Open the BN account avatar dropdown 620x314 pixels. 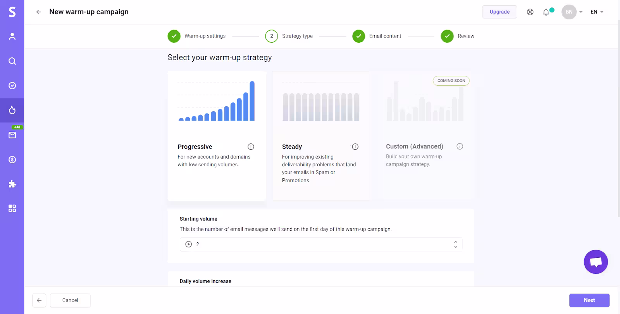point(572,12)
